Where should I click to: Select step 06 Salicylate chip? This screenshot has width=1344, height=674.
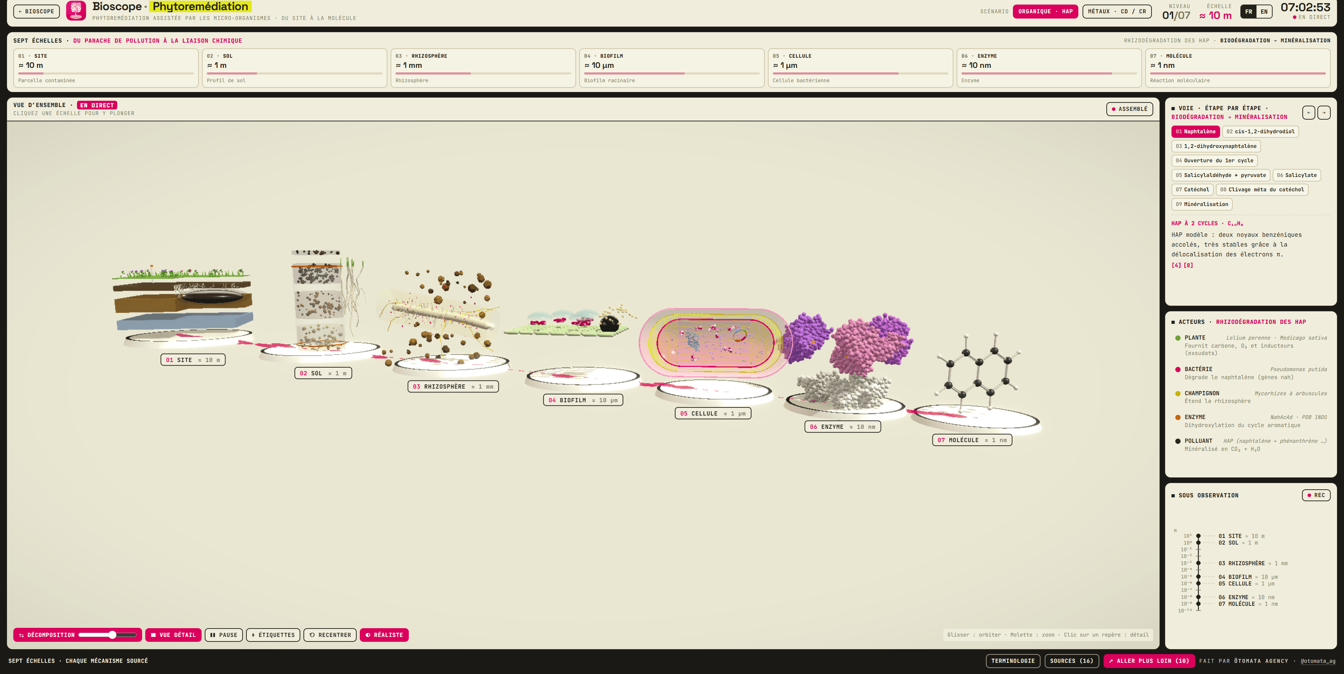pyautogui.click(x=1296, y=175)
